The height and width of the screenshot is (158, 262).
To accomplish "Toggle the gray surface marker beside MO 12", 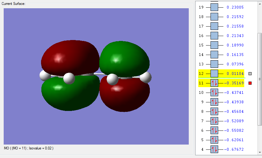I will click(x=250, y=74).
